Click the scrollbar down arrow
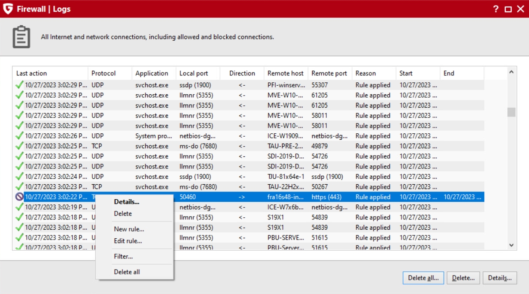Viewport: 529px width, 294px height. click(511, 245)
